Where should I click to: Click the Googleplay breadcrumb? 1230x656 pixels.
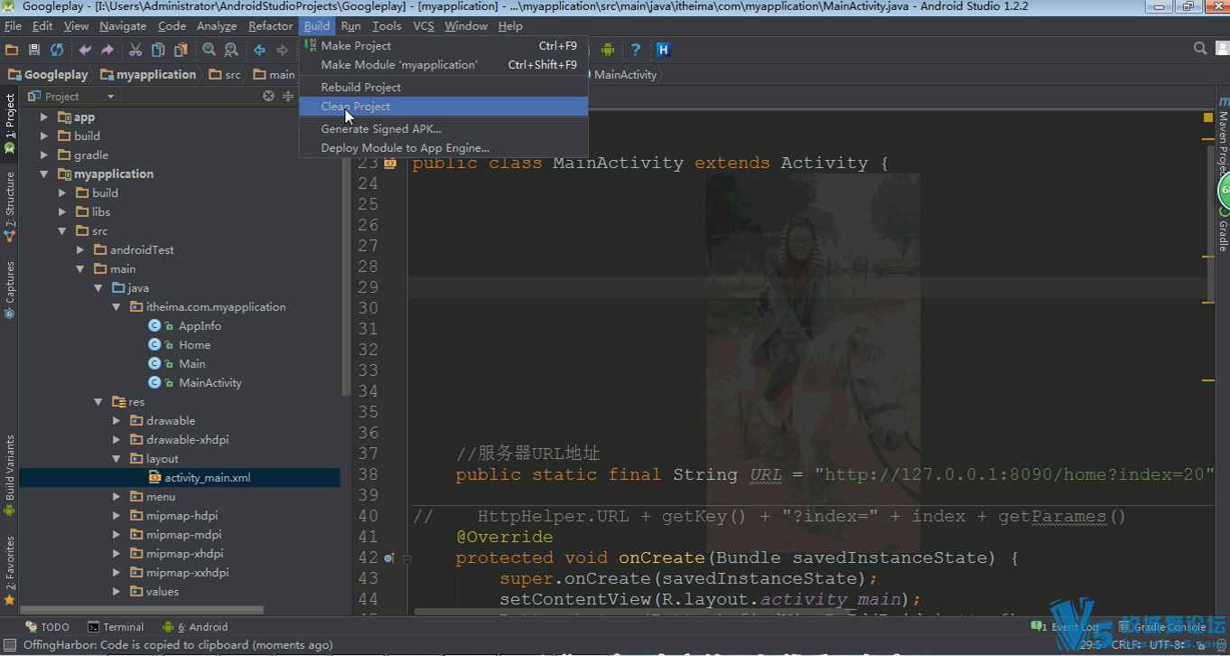(49, 75)
